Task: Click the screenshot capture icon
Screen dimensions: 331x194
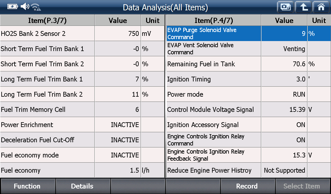Action: [x=285, y=7]
